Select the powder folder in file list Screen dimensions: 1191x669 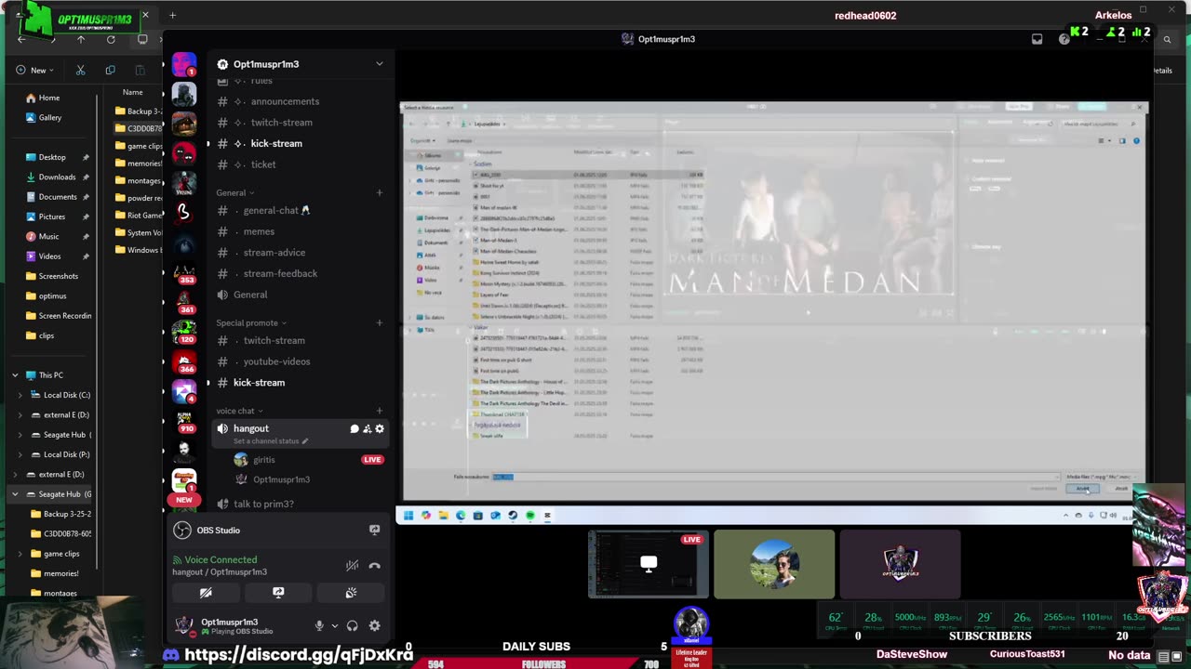(x=138, y=198)
